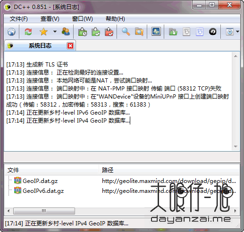Click the log line about NAT-PMP 失败
The width and height of the screenshot is (244, 232).
tap(114, 89)
